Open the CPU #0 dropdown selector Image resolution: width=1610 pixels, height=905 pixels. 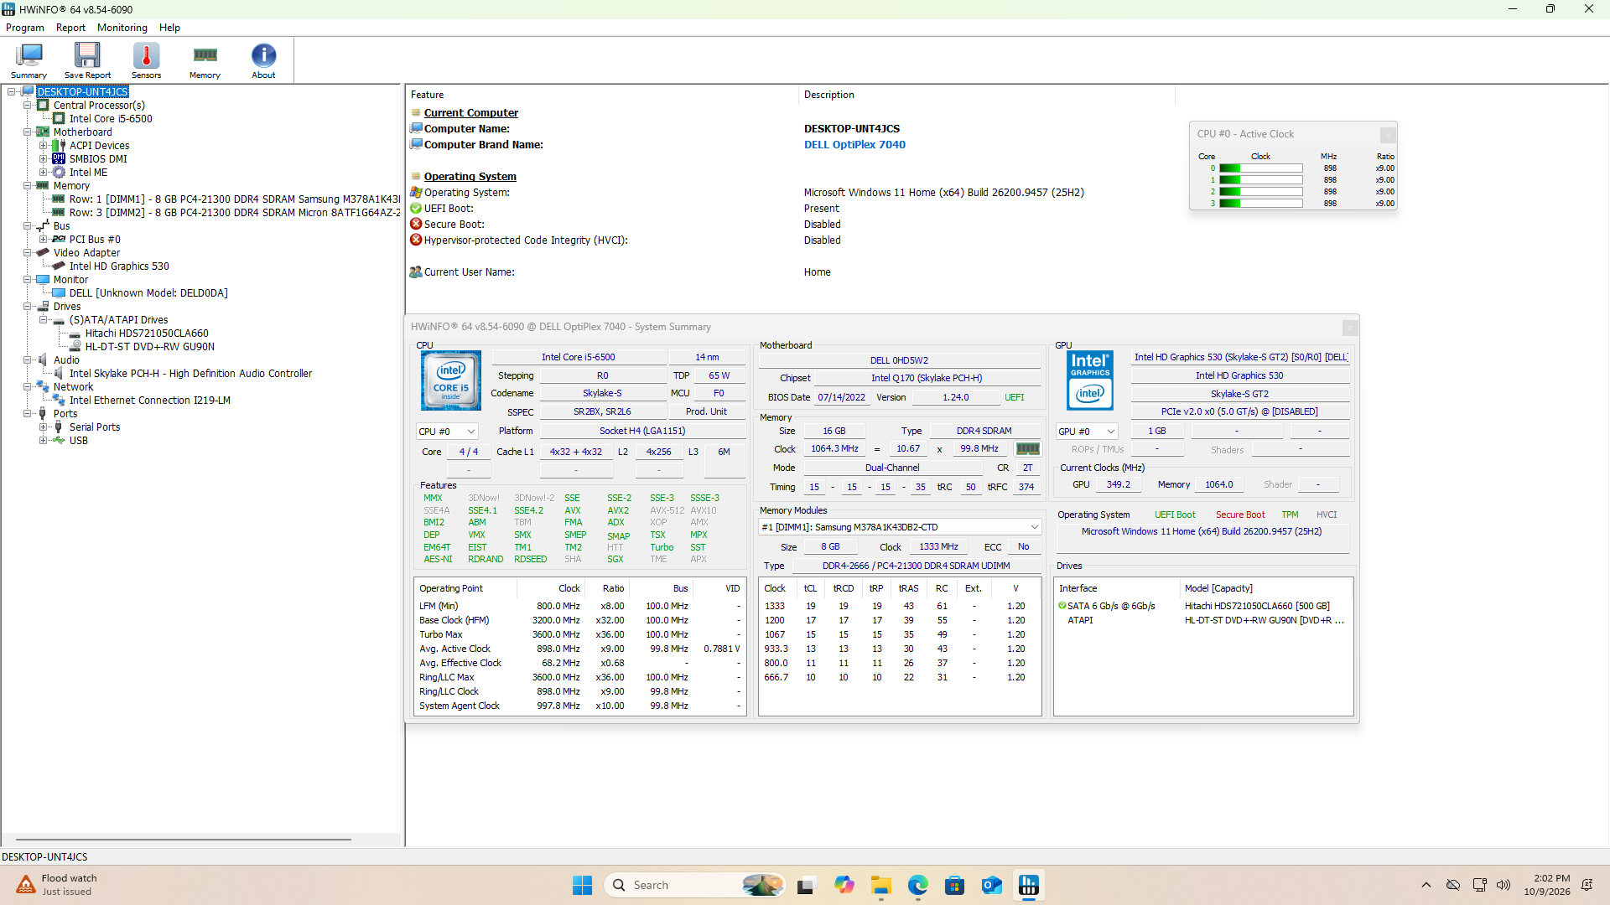click(447, 432)
